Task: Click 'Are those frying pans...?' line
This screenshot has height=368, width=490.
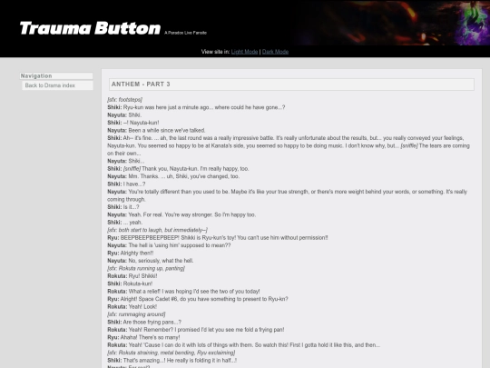Action: (x=144, y=322)
